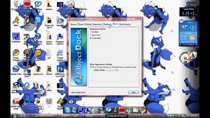Open the Google Earth desktop shortcut
This screenshot has height=118, width=210.
point(16,70)
